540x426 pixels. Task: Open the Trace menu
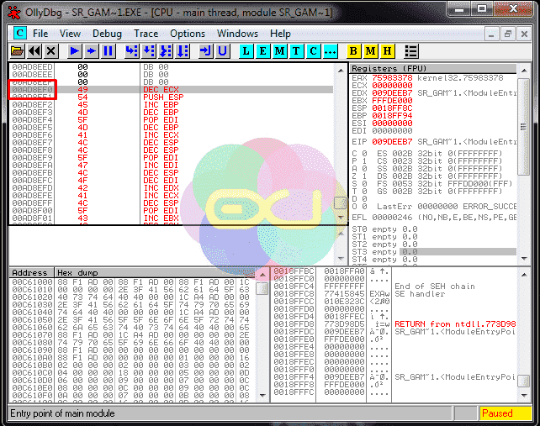coord(146,34)
